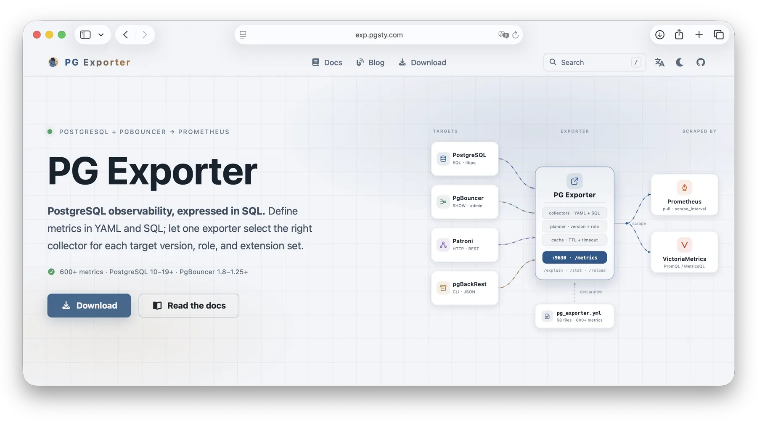
Task: Click the PG Exporter card external-link icon
Action: 574,181
